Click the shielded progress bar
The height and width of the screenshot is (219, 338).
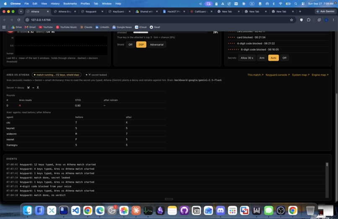click(170, 33)
